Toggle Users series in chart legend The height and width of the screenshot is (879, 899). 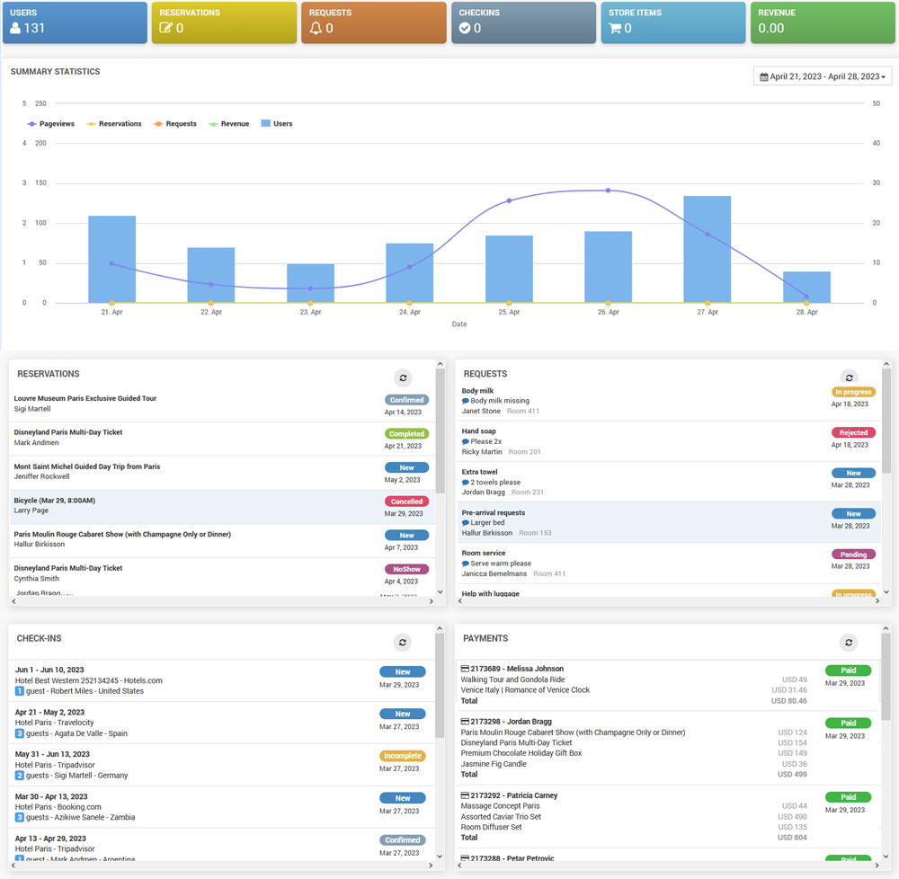click(276, 124)
